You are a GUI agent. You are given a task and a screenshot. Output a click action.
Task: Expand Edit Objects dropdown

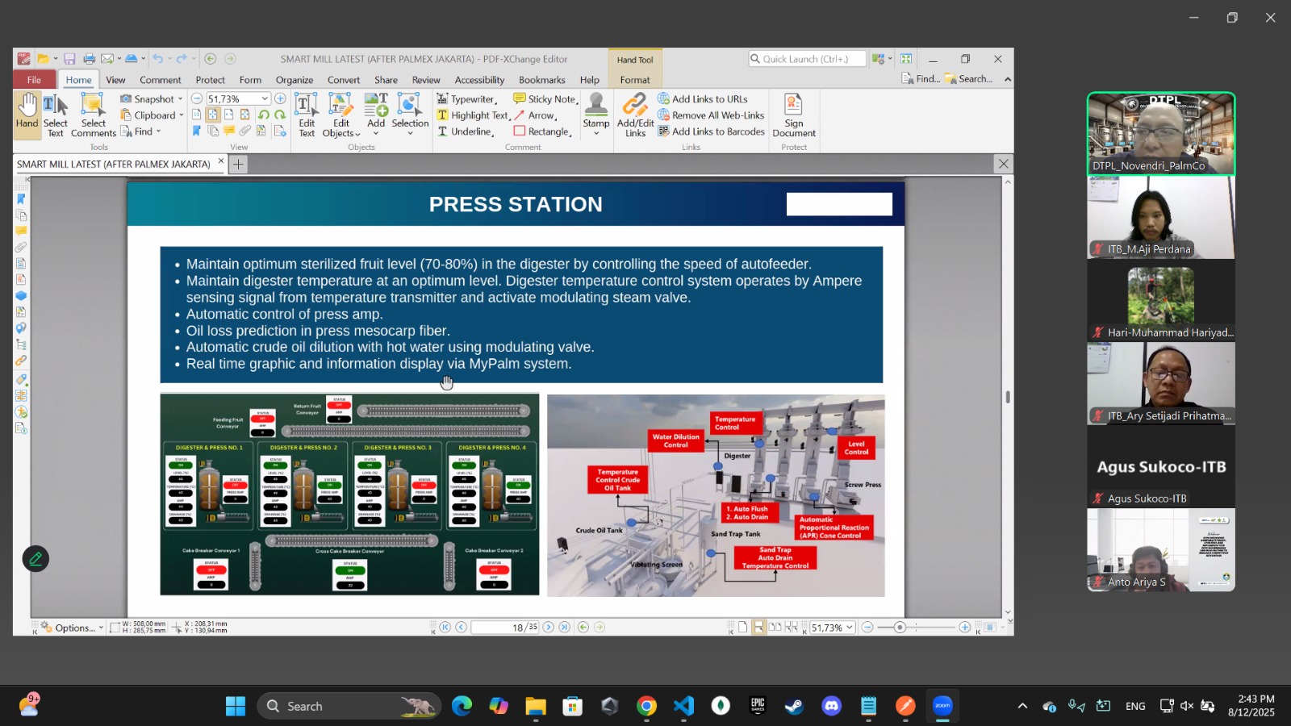click(357, 134)
